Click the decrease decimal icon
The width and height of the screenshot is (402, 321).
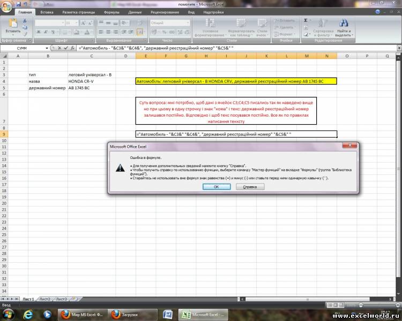coord(187,32)
